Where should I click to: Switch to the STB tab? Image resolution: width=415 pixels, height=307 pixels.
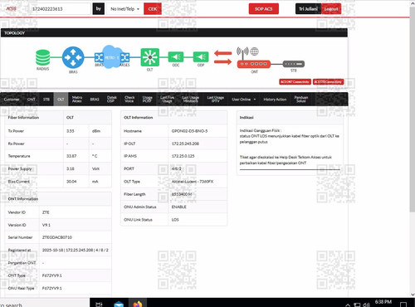coord(46,100)
